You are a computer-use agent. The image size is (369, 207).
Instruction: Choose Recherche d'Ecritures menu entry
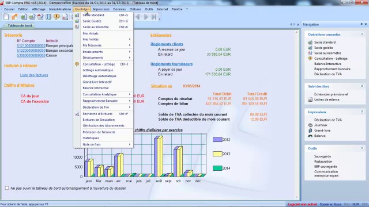(x=103, y=114)
